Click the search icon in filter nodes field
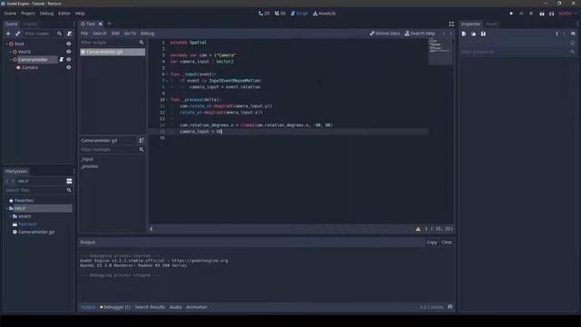This screenshot has width=581, height=327. (59, 34)
